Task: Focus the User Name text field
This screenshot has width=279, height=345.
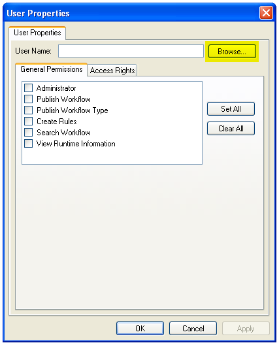Action: [x=131, y=51]
